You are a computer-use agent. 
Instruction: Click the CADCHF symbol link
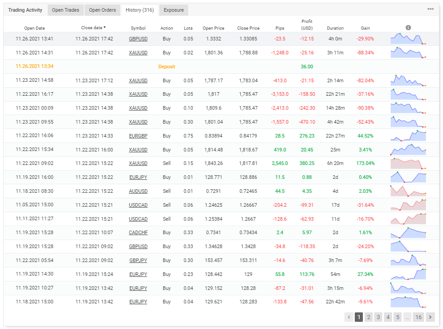click(138, 233)
